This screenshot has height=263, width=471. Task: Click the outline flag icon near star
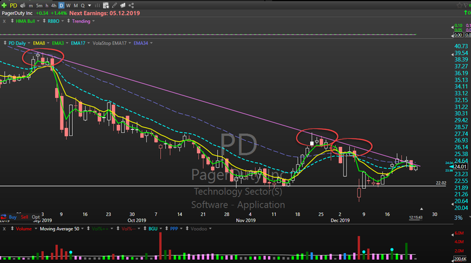coord(466,6)
